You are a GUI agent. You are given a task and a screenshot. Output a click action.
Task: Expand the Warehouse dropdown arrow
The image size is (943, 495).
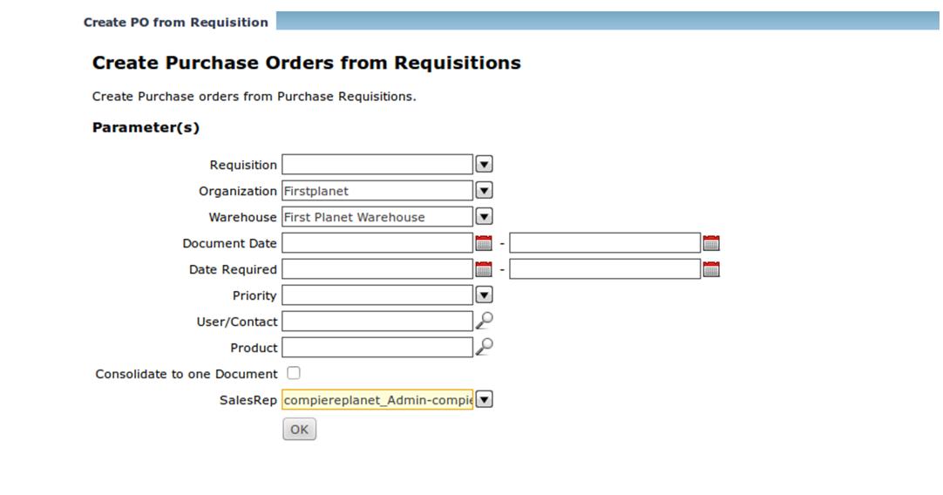(485, 217)
